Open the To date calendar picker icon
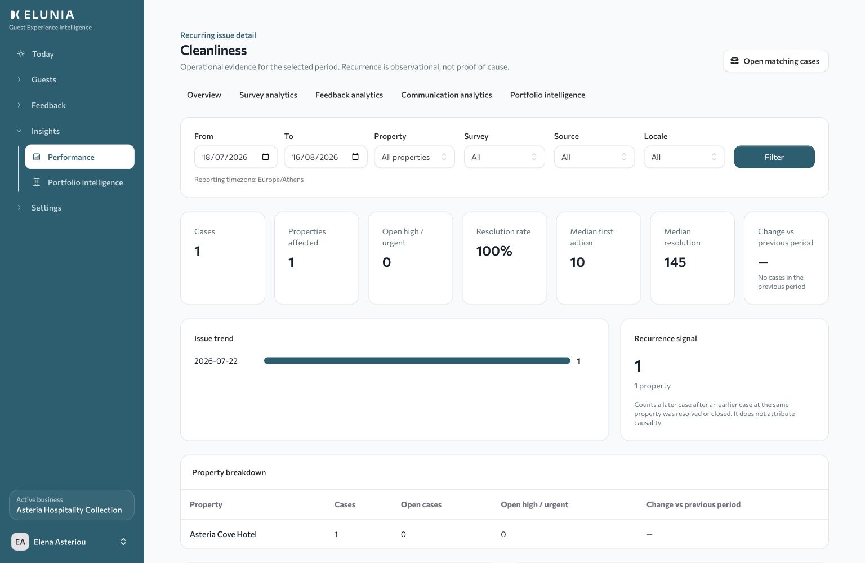 (355, 157)
